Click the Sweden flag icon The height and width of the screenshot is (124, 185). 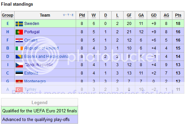point(19,24)
